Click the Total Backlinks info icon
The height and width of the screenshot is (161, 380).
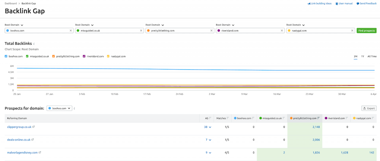[34, 44]
